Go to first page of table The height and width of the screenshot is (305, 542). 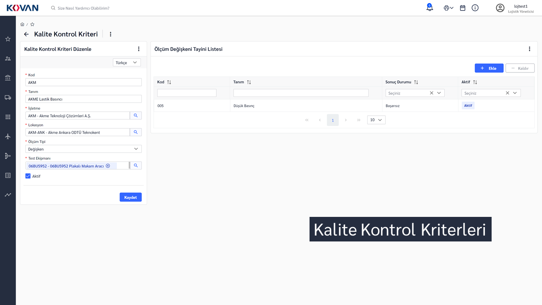(x=307, y=120)
